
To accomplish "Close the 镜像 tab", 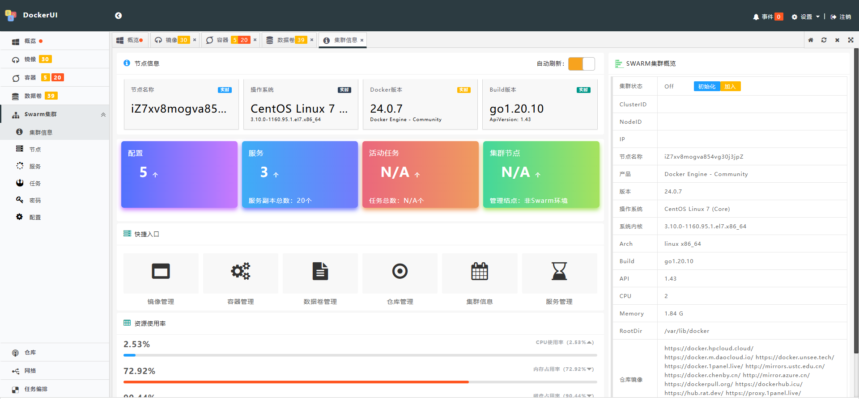I will click(195, 40).
